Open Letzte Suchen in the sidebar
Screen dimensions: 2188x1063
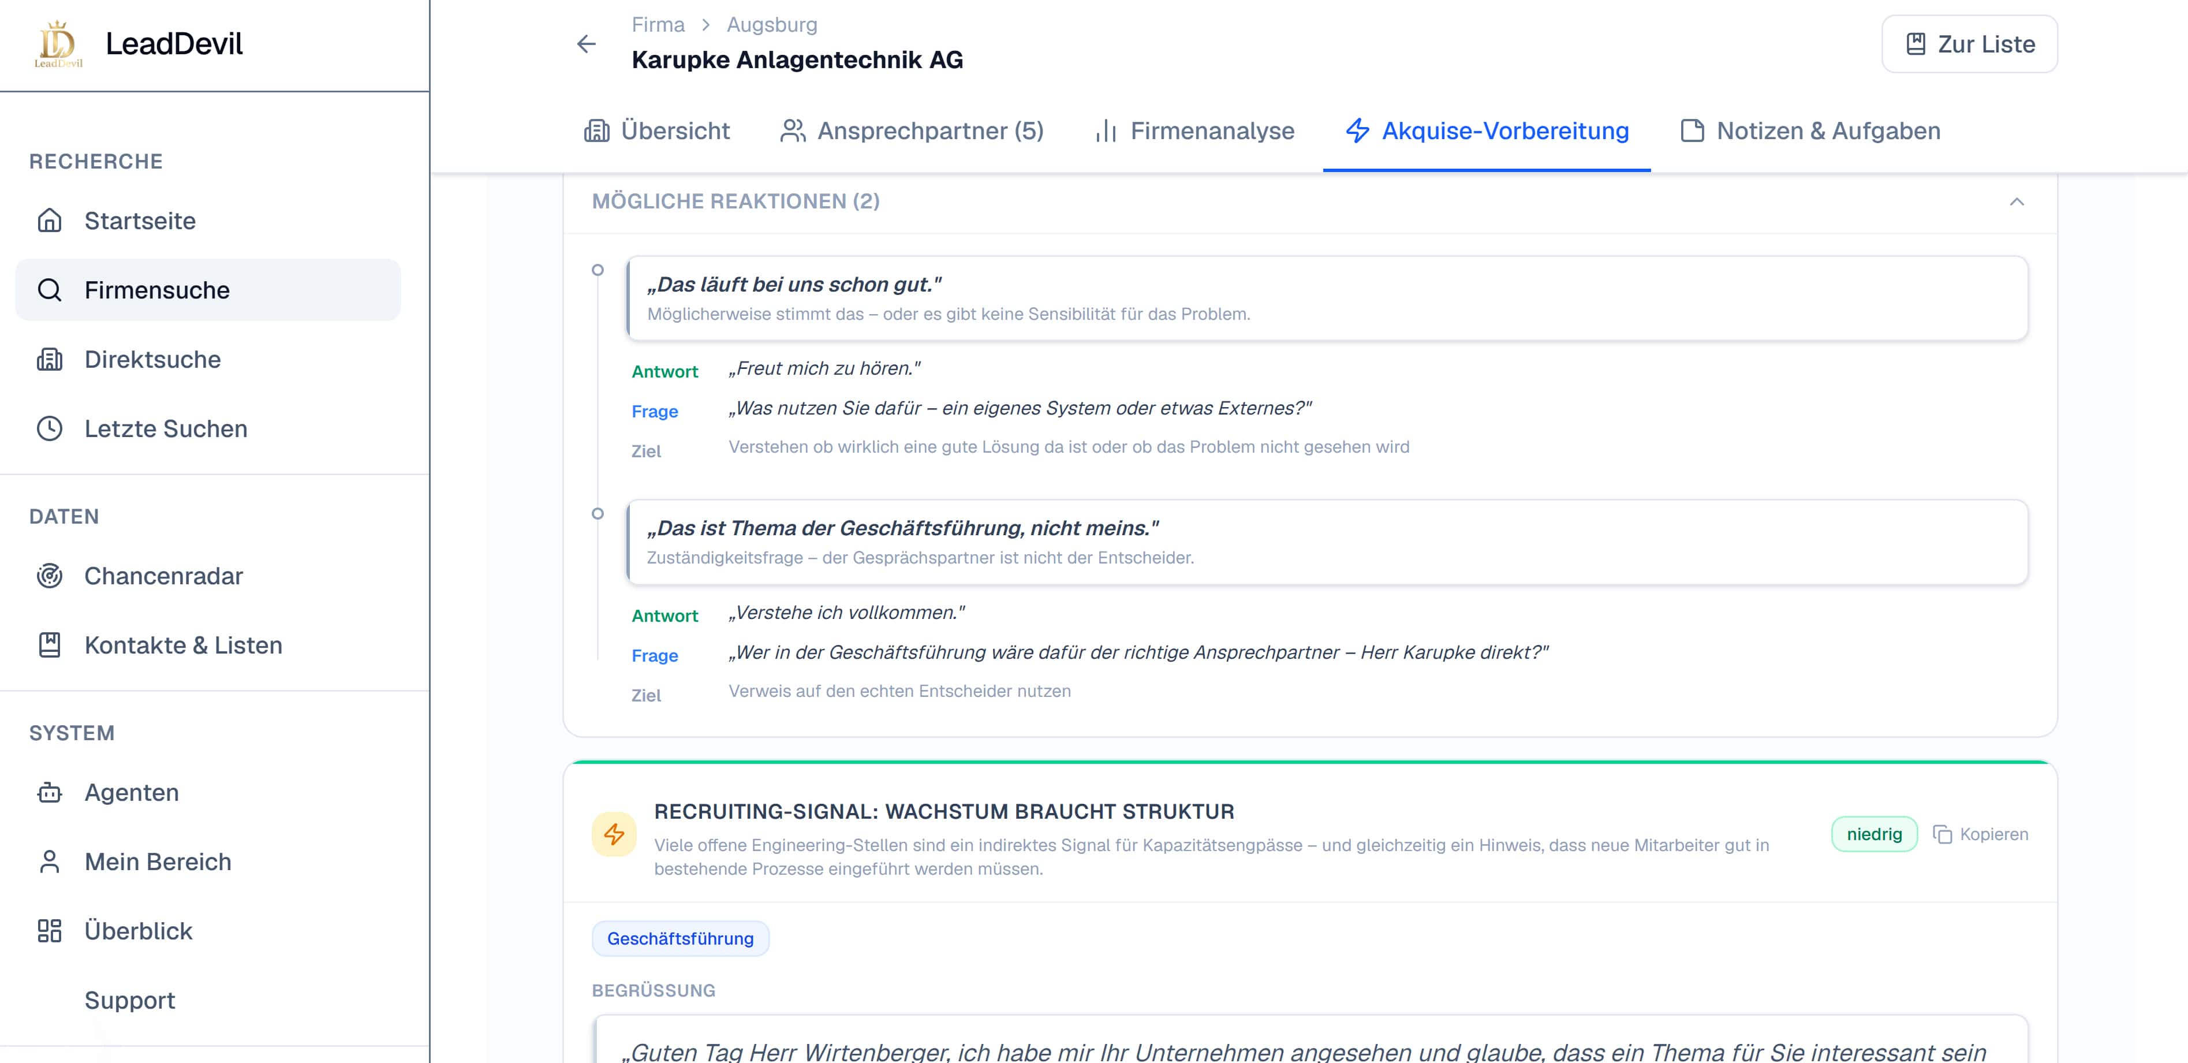tap(208, 428)
